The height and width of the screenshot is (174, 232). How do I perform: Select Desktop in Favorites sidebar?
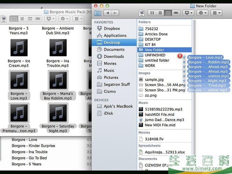click(x=114, y=42)
